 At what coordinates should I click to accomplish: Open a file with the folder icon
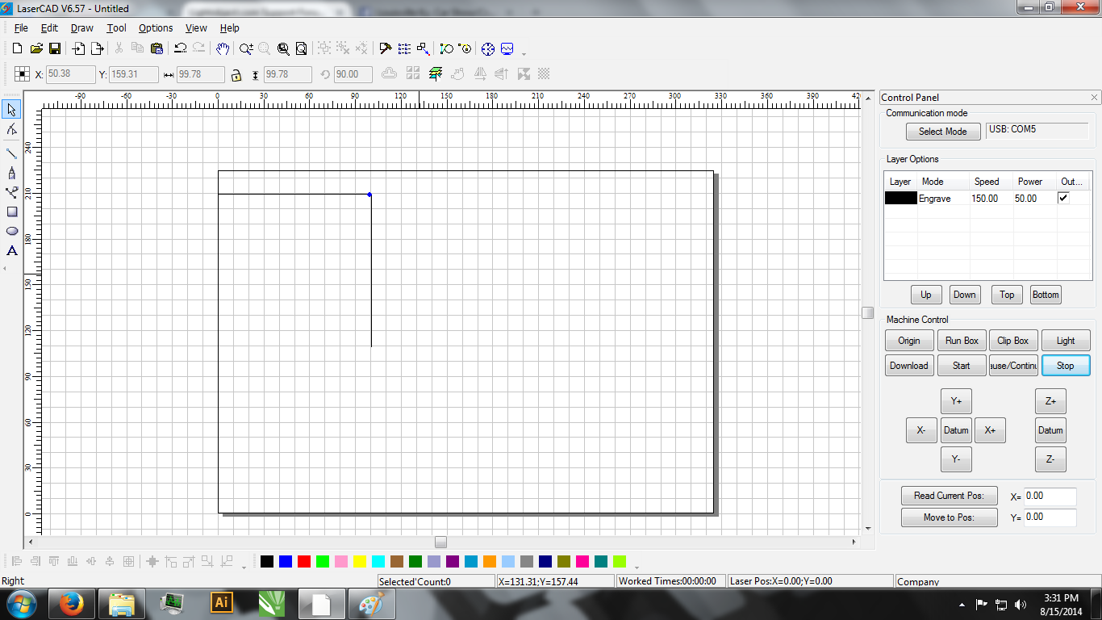(36, 49)
